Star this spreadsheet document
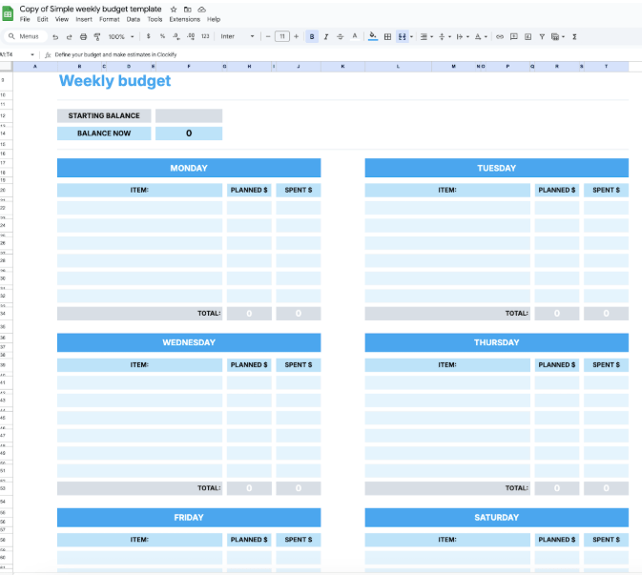 [174, 9]
